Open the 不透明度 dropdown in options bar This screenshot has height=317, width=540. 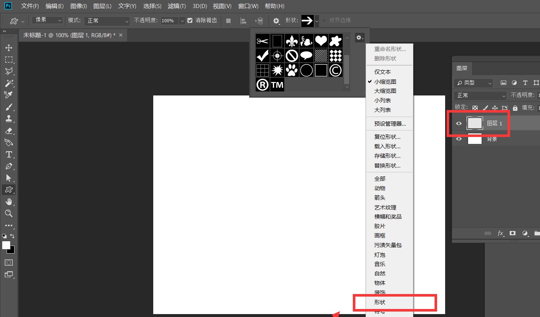tap(182, 20)
